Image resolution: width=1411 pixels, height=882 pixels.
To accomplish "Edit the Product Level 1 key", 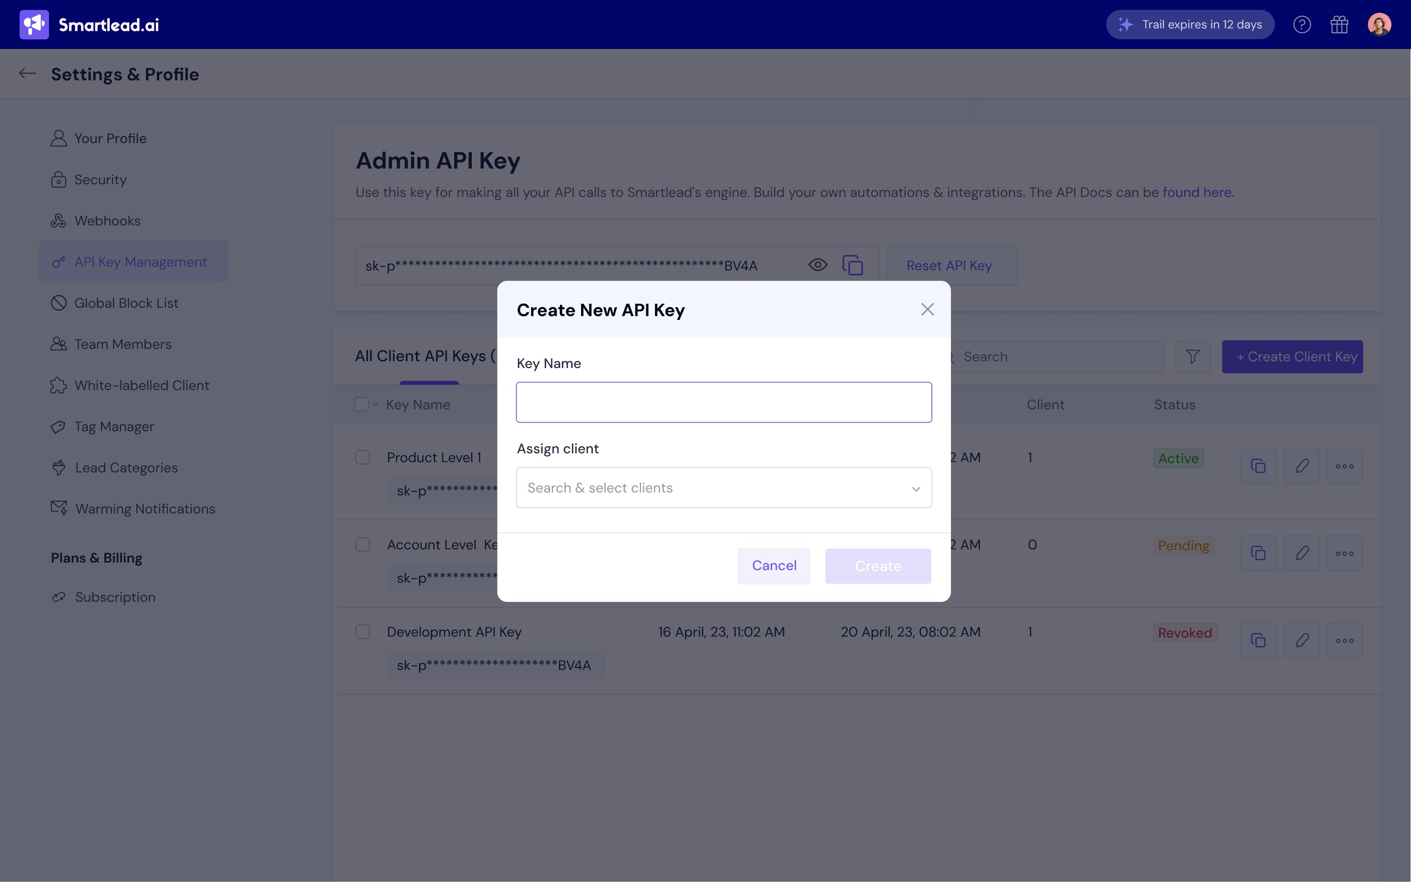I will [1301, 466].
